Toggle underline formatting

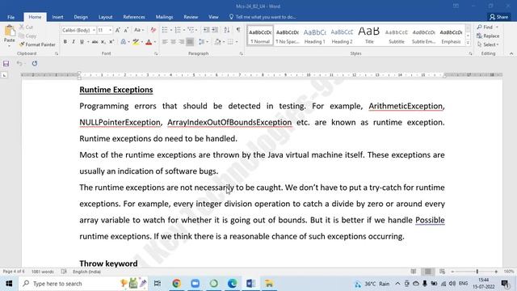[82, 42]
